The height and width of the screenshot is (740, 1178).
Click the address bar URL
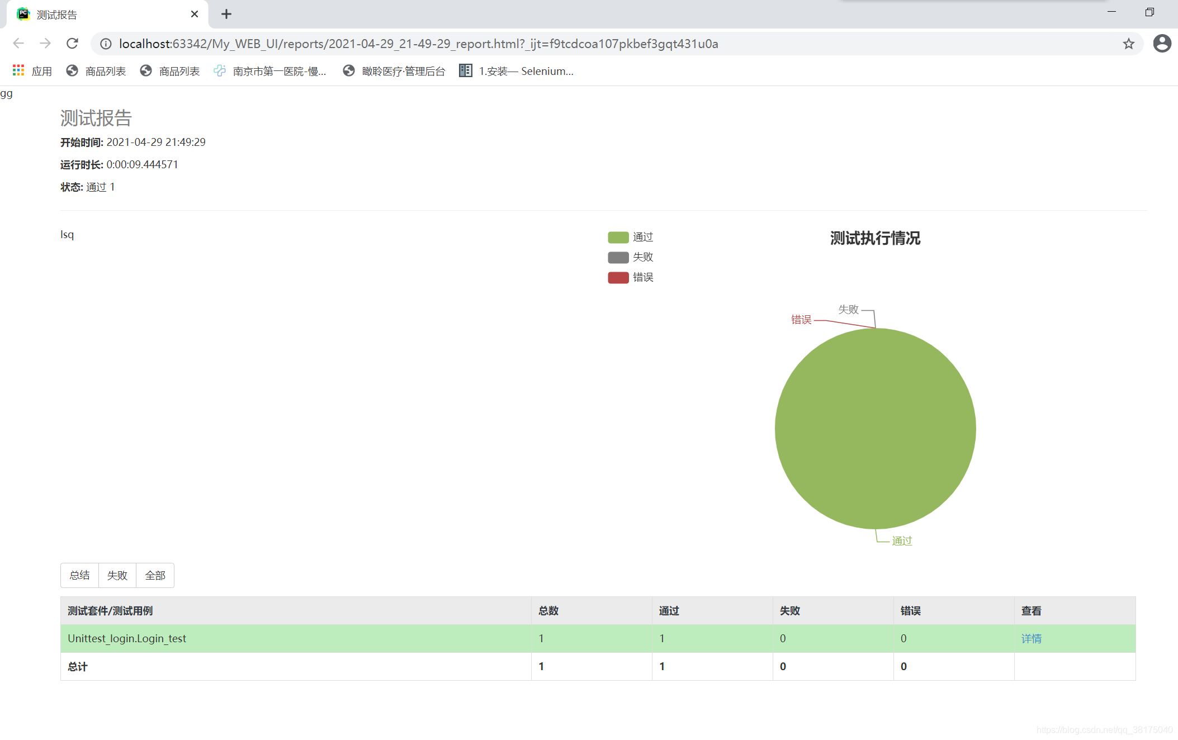point(418,44)
